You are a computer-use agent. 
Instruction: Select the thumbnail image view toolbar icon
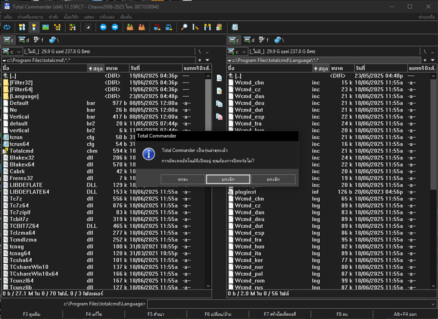45,27
